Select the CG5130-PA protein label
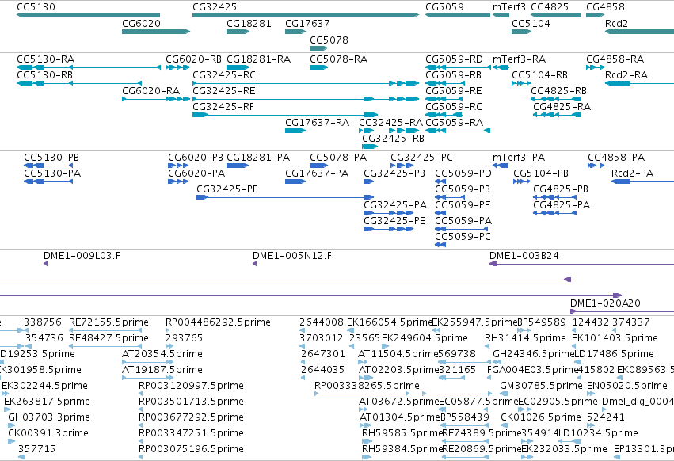The width and height of the screenshot is (674, 461). coord(52,173)
